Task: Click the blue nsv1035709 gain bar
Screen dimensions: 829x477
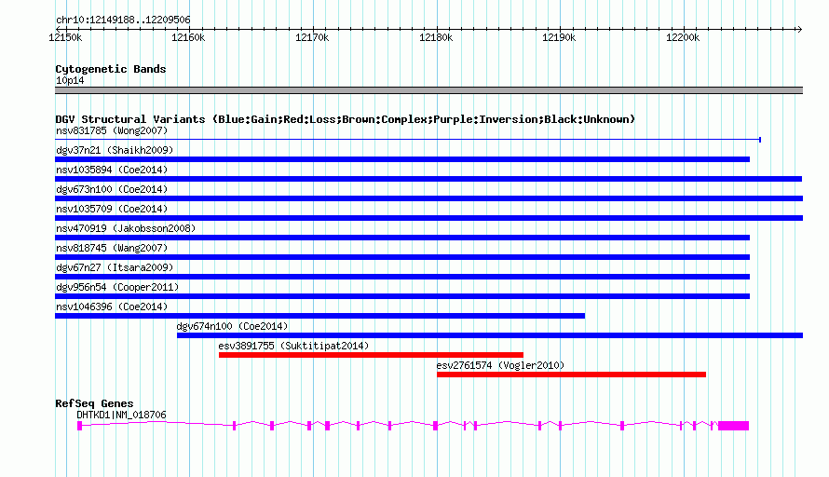Action: coord(428,218)
